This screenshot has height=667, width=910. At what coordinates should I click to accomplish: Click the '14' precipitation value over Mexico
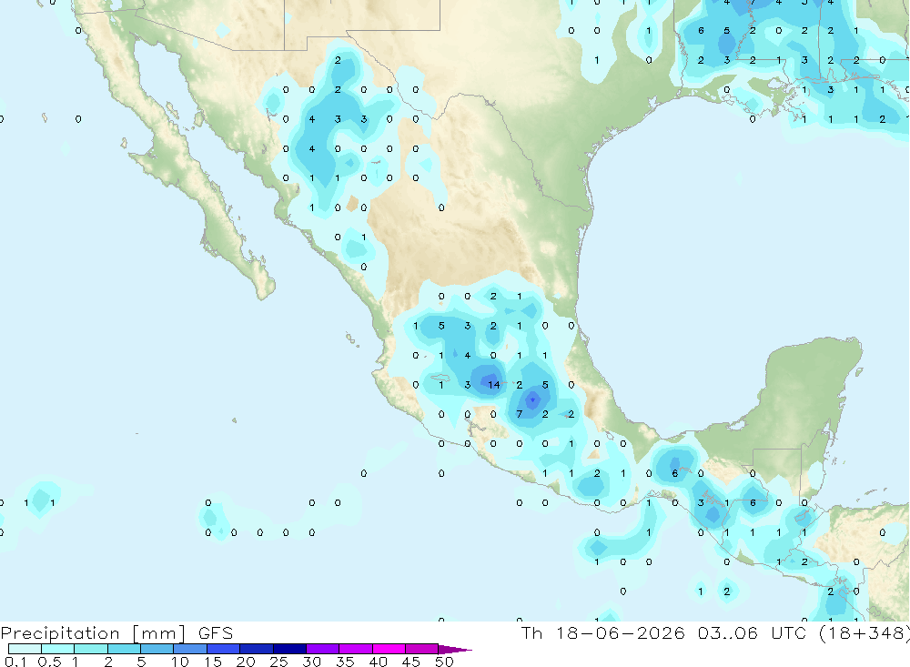(493, 385)
